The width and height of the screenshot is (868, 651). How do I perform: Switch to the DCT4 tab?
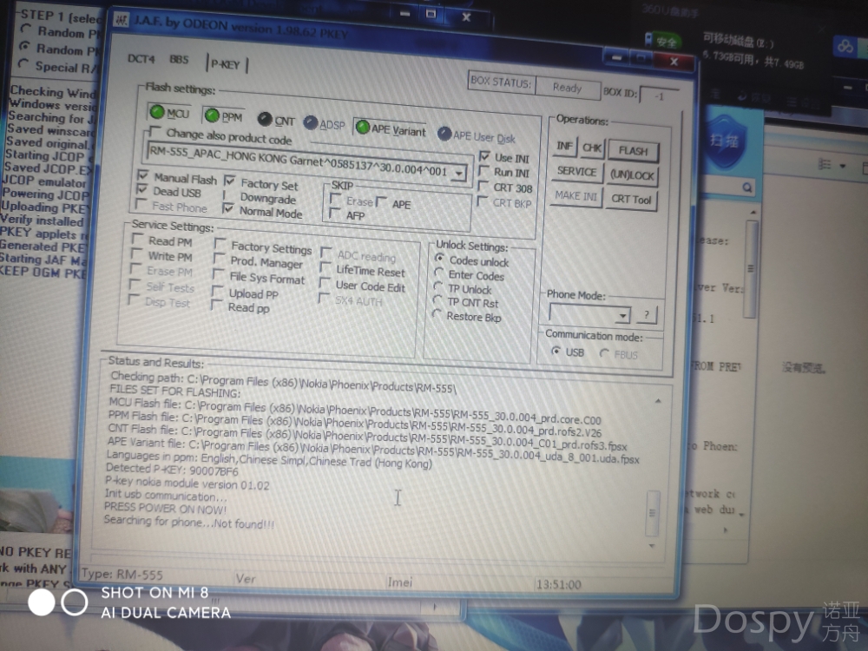141,59
